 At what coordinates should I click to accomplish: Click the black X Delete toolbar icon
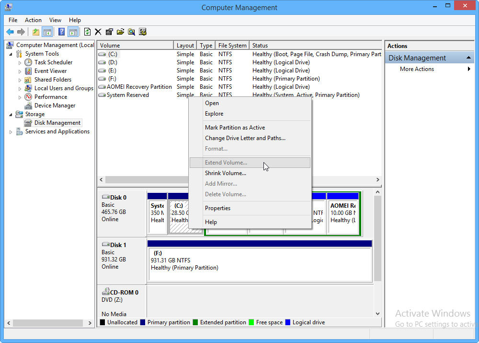[x=98, y=32]
